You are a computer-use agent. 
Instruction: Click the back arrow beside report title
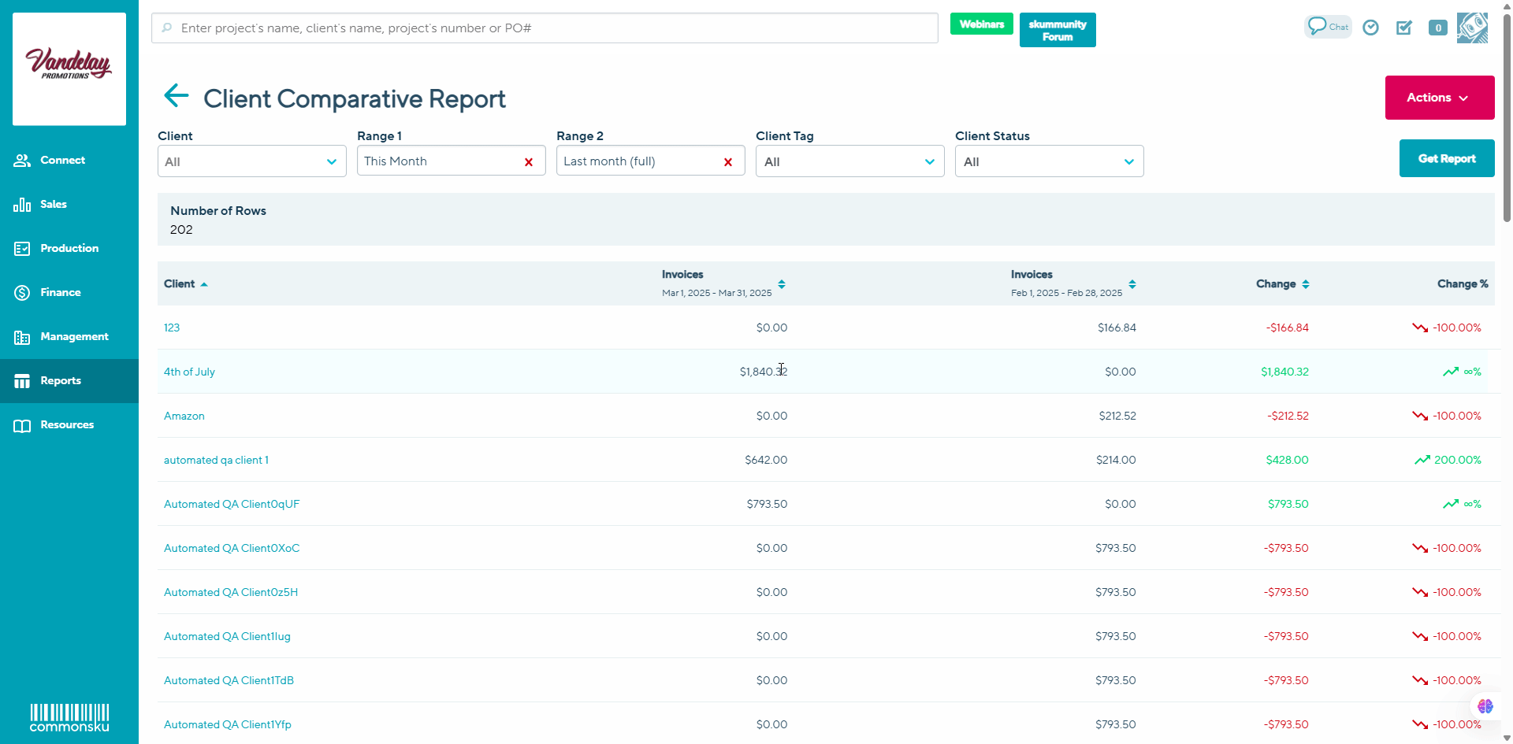coord(176,96)
